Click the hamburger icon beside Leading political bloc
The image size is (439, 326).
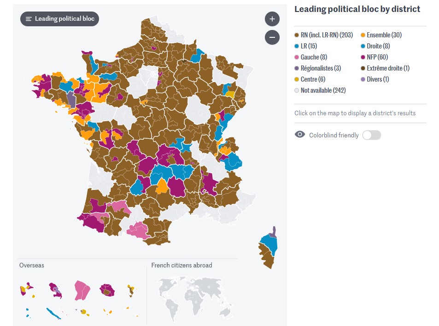(29, 19)
